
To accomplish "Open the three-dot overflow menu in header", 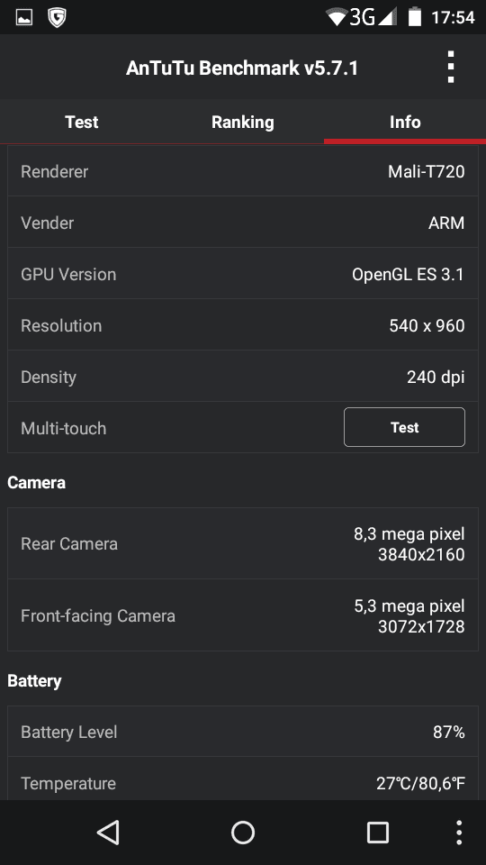I will tap(451, 68).
